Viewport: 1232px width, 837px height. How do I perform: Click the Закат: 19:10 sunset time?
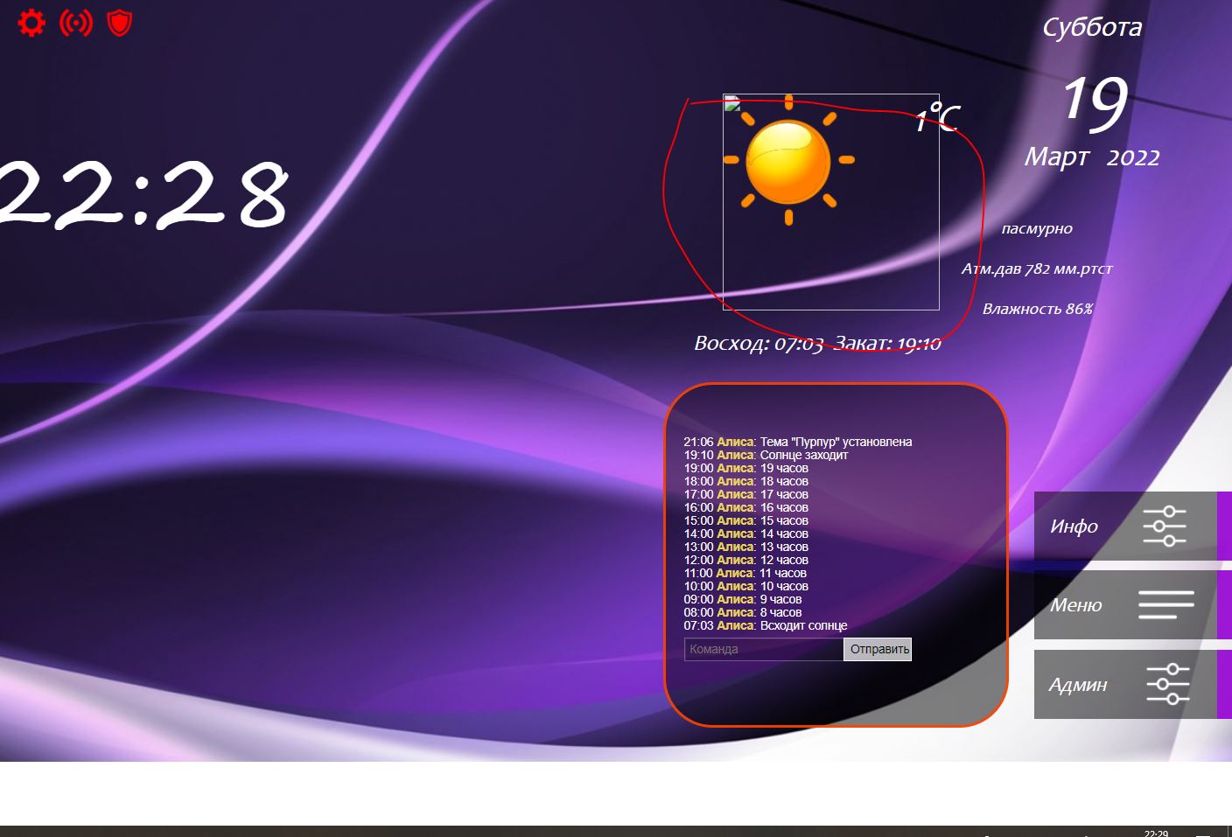tap(887, 343)
